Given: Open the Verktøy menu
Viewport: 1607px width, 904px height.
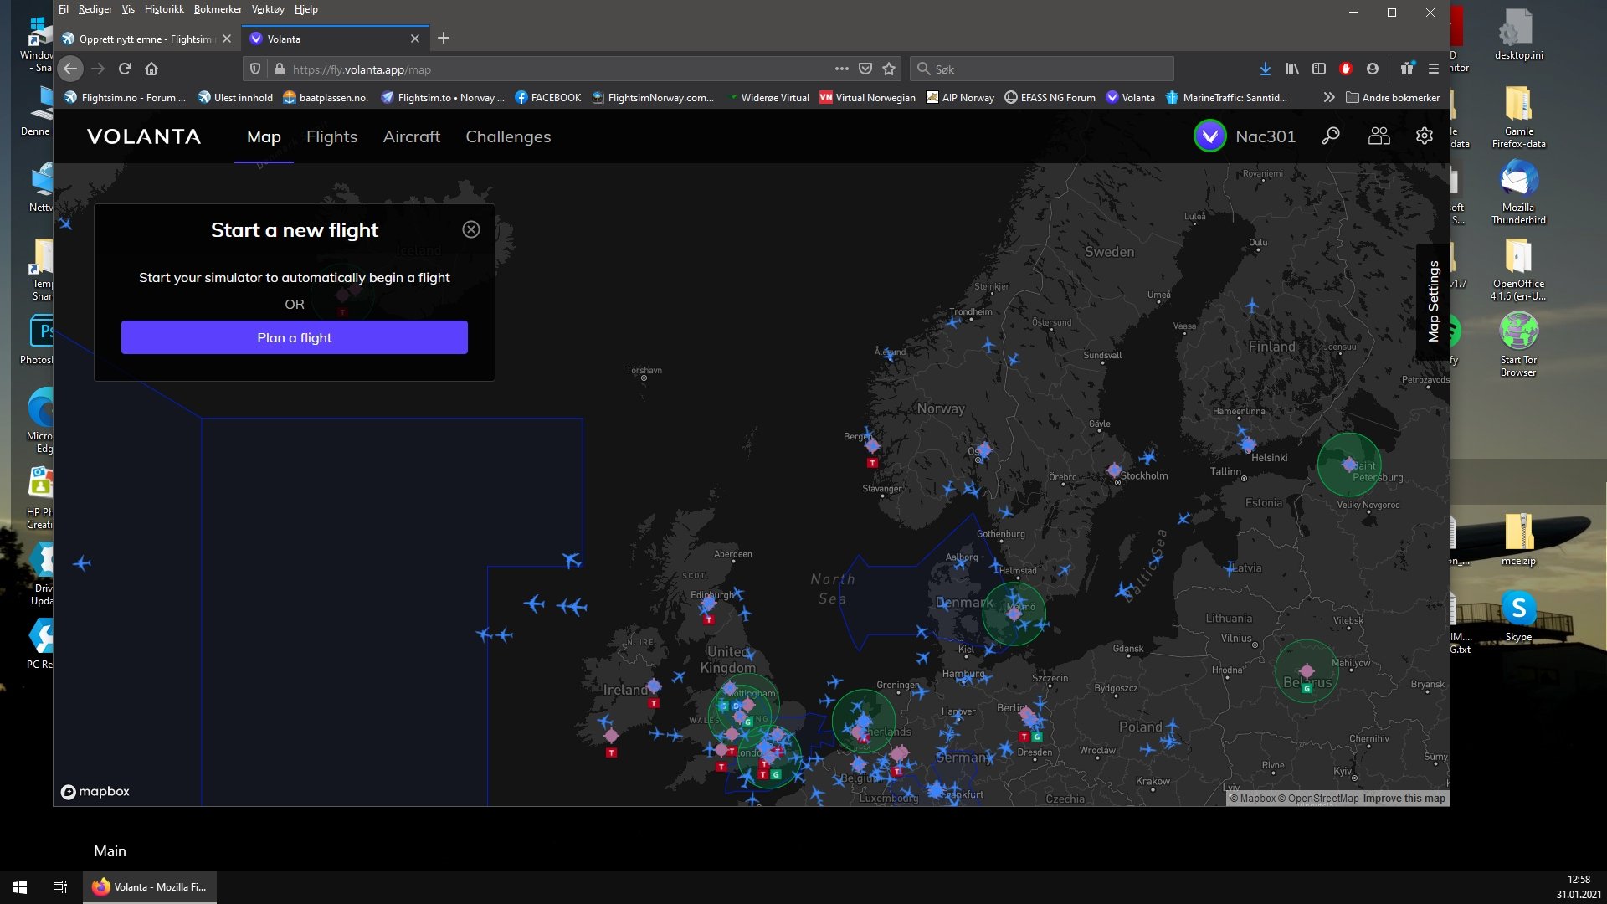Looking at the screenshot, I should click(268, 9).
